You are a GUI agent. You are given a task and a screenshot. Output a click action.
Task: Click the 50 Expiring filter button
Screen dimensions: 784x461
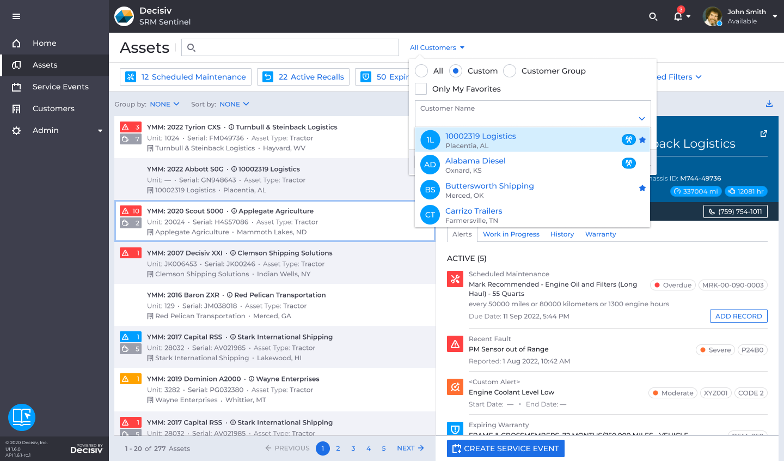pos(382,77)
